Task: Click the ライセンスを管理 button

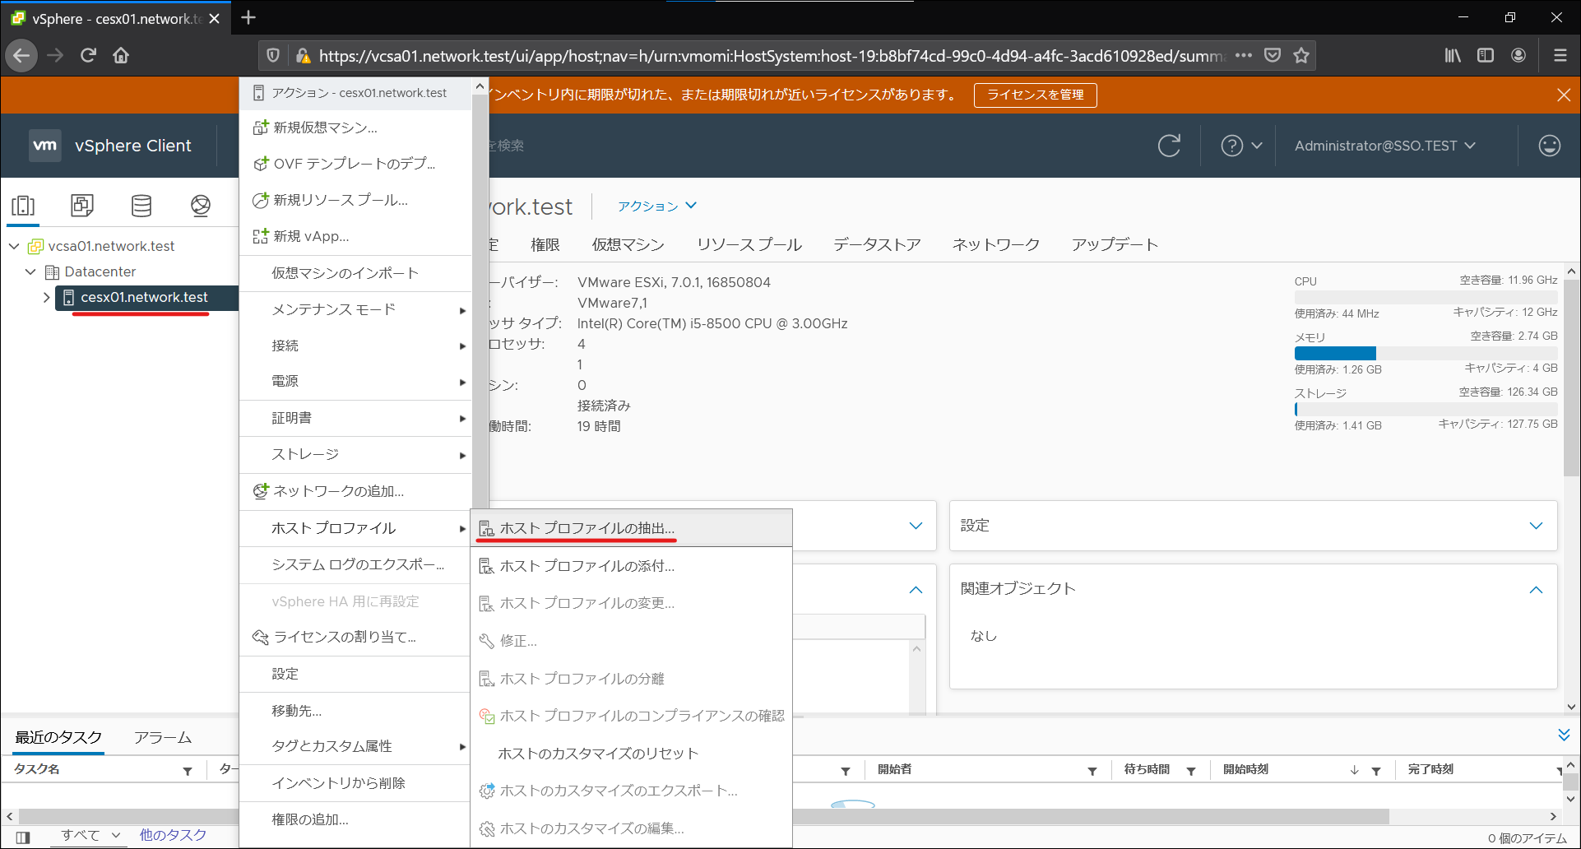Action: tap(1035, 95)
